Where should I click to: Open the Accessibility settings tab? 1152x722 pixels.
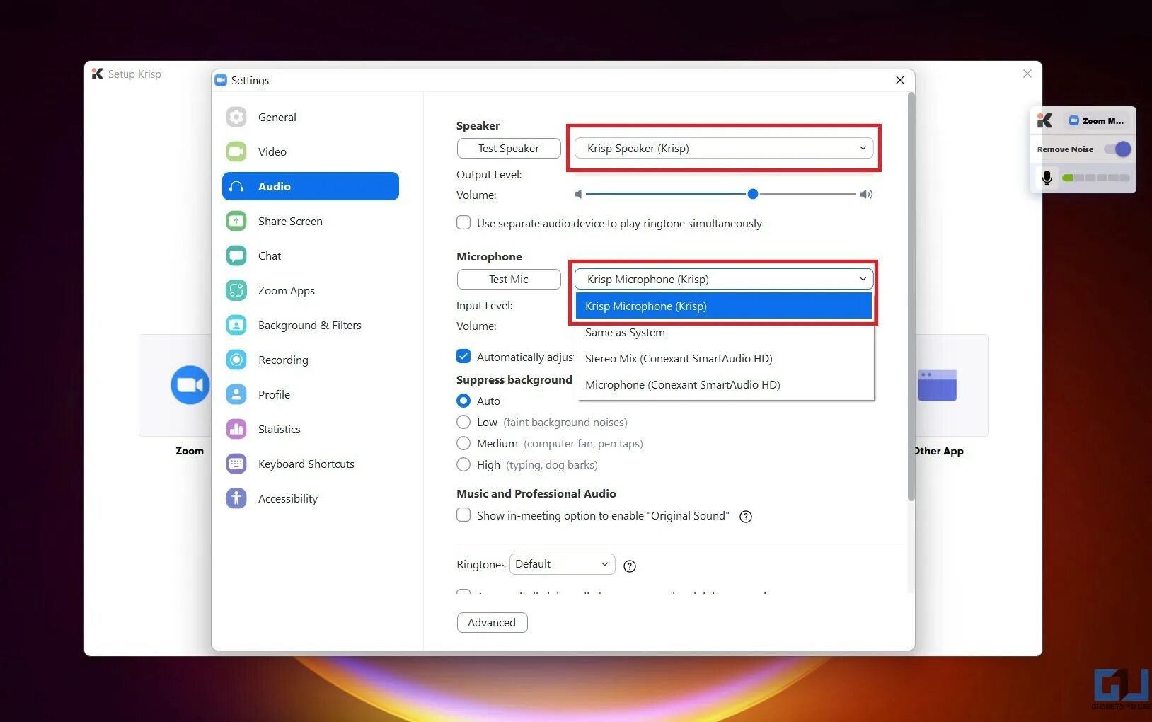tap(311, 498)
